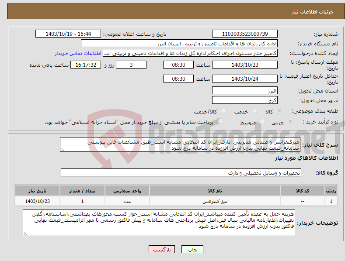
Task: Click the resize handle of the description box
Action: pos(63,149)
